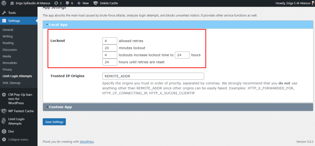Open the site home icon in admin bar
Viewport: 315px width, 146px height.
click(12, 3)
